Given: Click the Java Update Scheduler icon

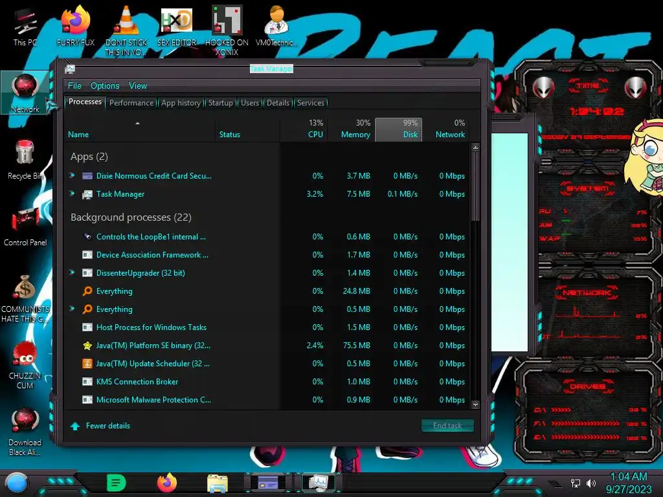Looking at the screenshot, I should (x=87, y=364).
